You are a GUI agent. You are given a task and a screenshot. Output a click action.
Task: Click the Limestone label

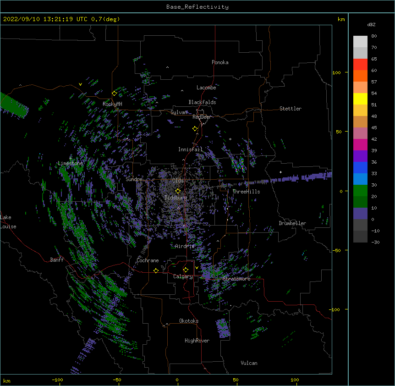(x=70, y=163)
